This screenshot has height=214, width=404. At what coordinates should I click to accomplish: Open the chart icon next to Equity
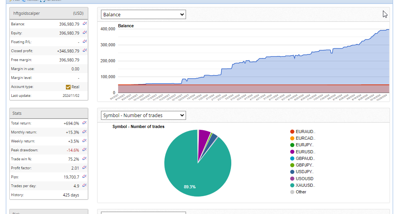tap(85, 33)
